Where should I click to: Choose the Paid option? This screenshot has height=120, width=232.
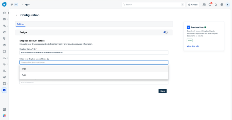[x=94, y=75]
